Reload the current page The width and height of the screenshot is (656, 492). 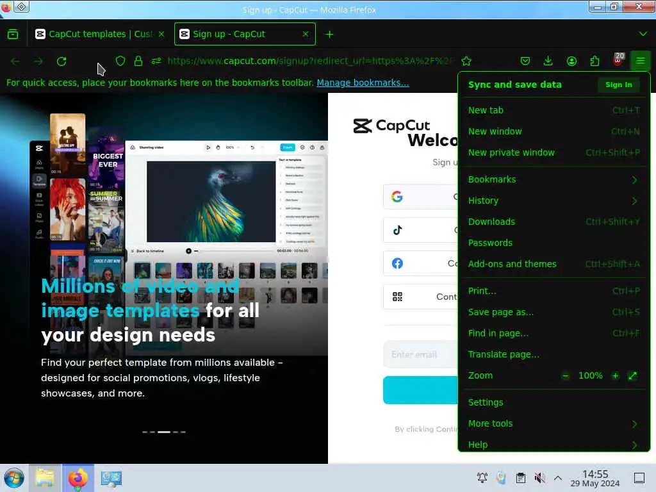point(61,61)
